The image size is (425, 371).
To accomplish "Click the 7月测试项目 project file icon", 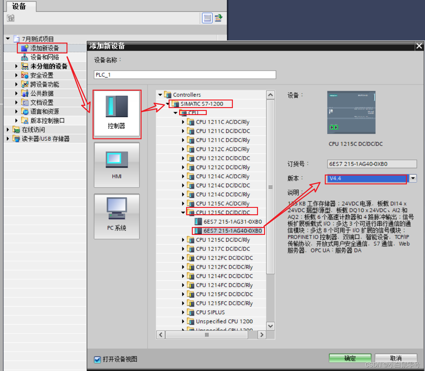I will click(x=16, y=39).
